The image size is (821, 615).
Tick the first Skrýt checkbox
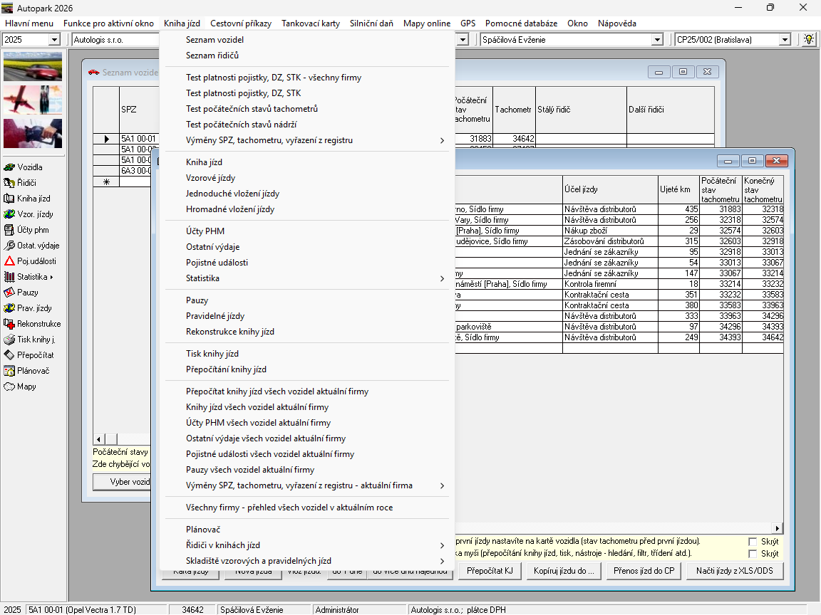(x=753, y=542)
